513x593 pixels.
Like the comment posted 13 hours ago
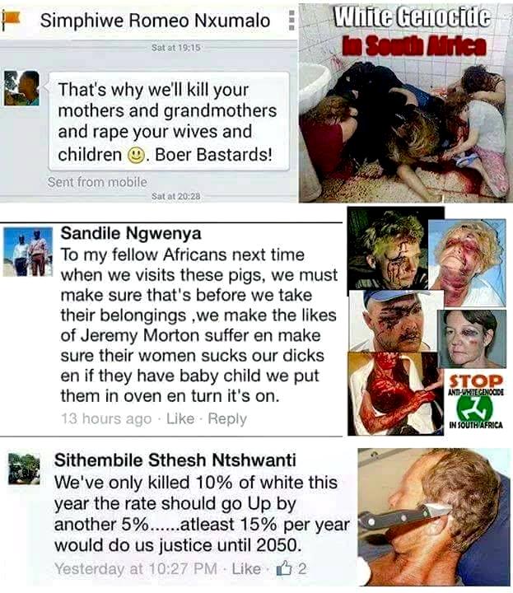(180, 418)
